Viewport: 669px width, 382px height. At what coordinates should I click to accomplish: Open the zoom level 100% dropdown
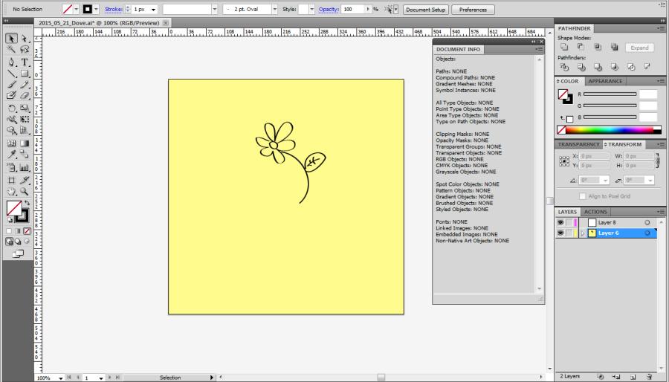coord(61,378)
